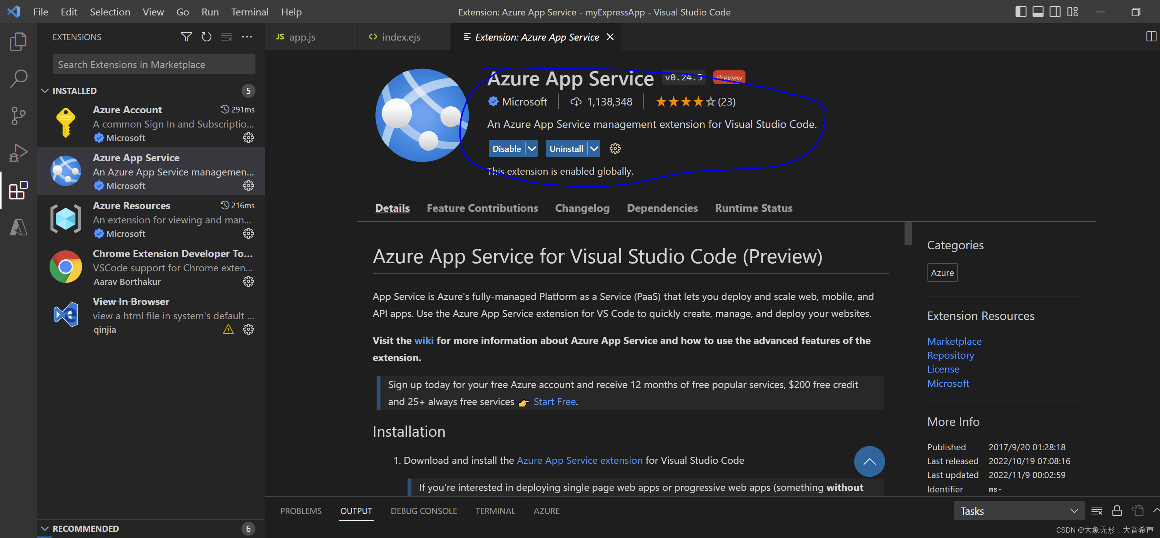Open the Azure App Service extension link
The width and height of the screenshot is (1160, 538).
[x=579, y=460]
